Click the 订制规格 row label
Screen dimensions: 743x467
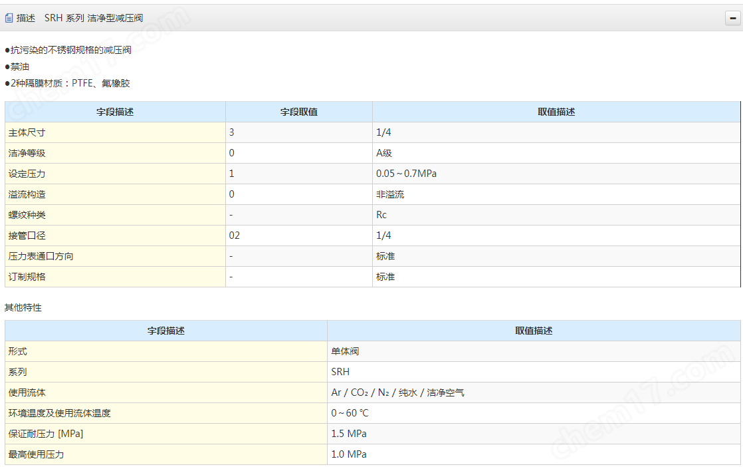click(27, 277)
